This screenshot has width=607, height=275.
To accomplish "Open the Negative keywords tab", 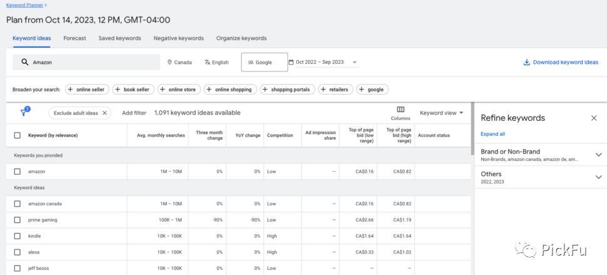I will click(178, 38).
